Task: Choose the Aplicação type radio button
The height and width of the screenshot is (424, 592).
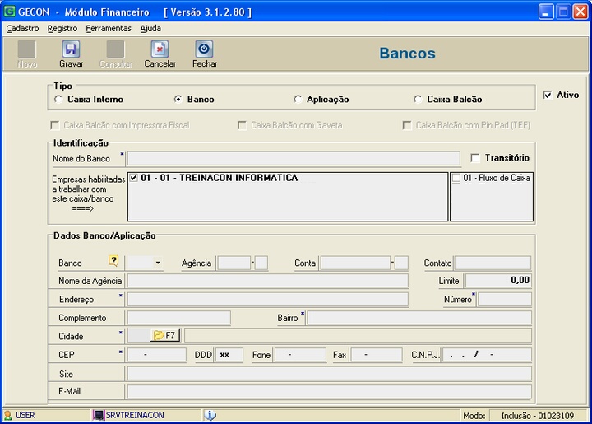Action: [x=298, y=100]
